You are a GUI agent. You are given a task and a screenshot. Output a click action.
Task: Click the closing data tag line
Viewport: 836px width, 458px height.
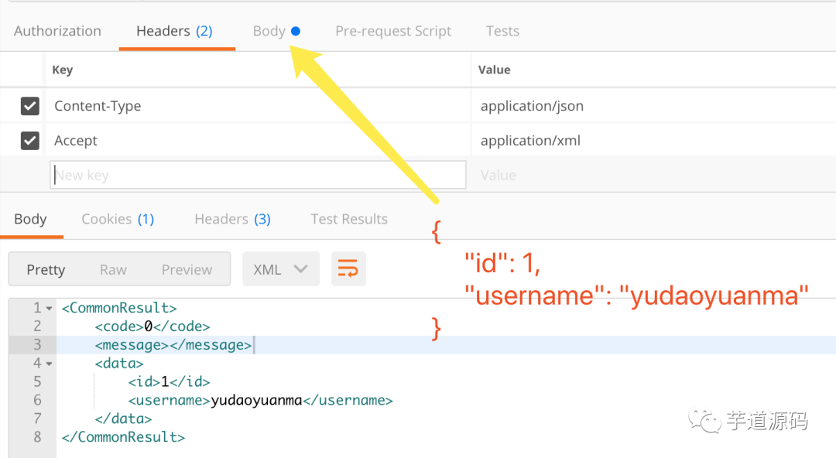coord(123,419)
